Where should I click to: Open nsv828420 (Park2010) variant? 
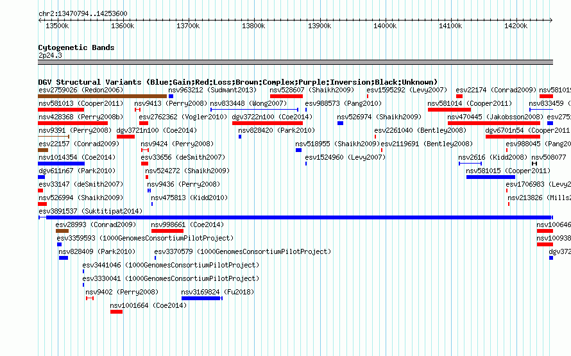(277, 130)
